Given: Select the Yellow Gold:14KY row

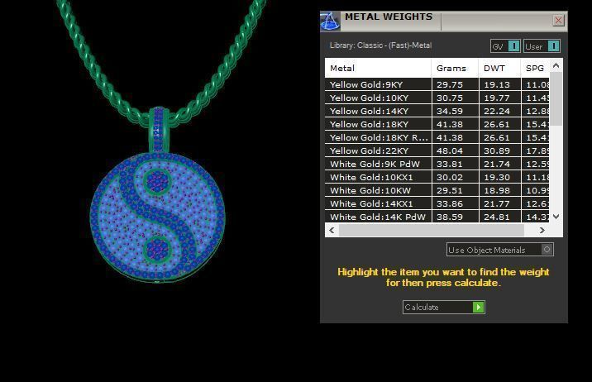Looking at the screenshot, I should pos(437,111).
